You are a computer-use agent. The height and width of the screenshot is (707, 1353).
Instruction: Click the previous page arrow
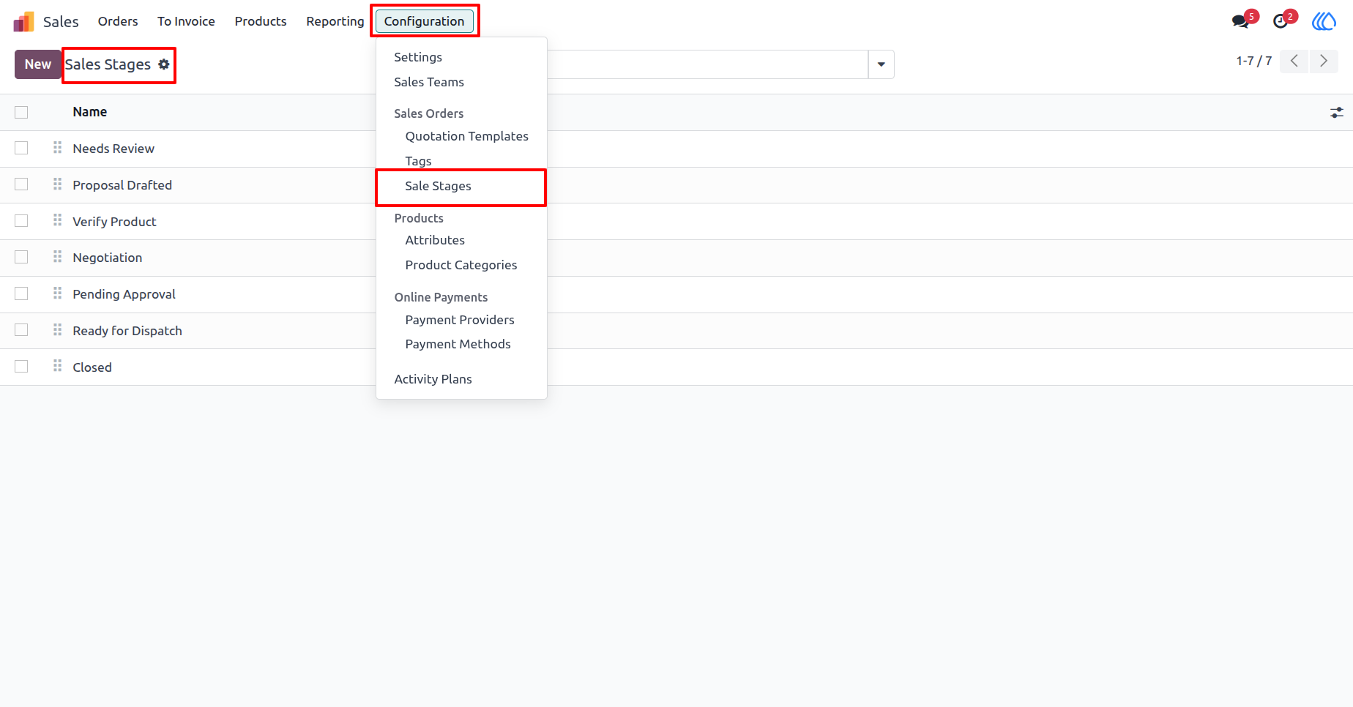click(x=1294, y=61)
